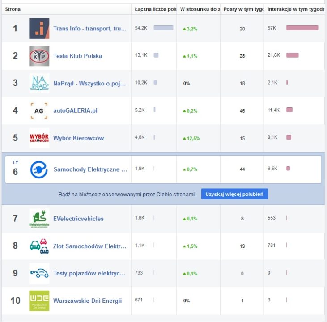Click the Tesla Klub Polska logo
Image resolution: width=327 pixels, height=322 pixels.
pos(39,56)
